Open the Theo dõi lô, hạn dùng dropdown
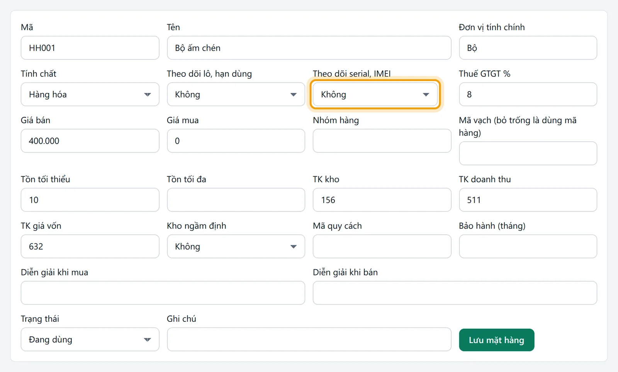Screen dimensions: 618x372 click(236, 94)
